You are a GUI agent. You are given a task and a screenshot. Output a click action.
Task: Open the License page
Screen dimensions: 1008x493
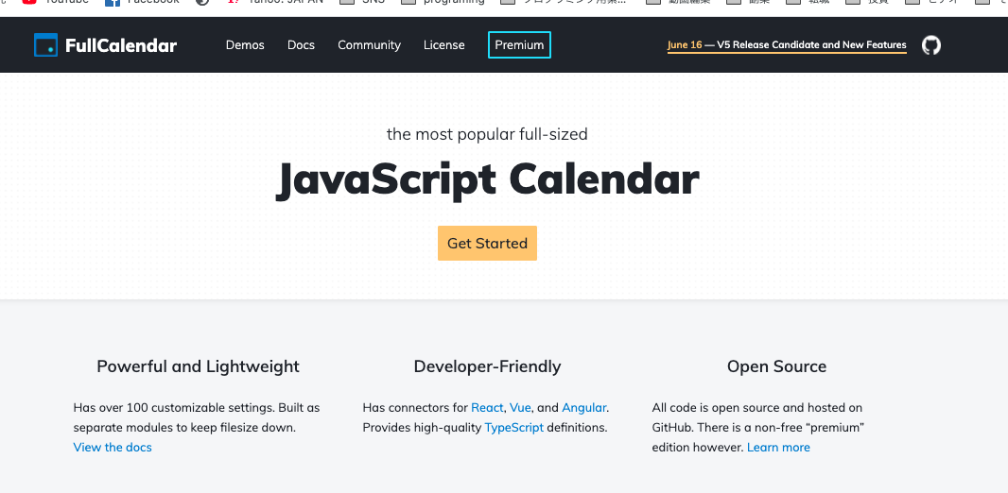click(x=444, y=45)
